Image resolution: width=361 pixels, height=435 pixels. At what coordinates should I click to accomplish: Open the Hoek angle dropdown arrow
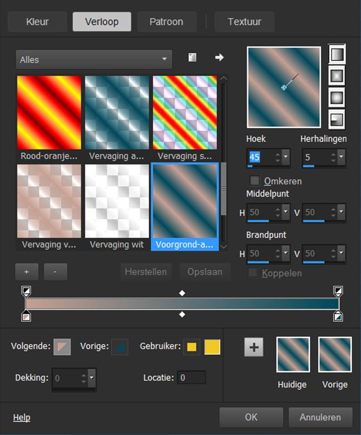click(286, 158)
